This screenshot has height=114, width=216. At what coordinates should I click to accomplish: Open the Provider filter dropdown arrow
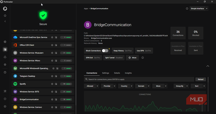(x=114, y=86)
